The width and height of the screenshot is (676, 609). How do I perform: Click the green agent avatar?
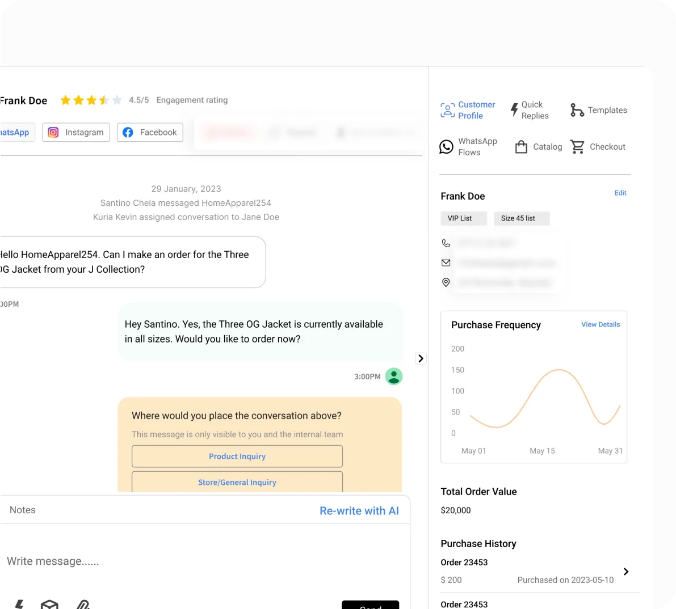[x=394, y=376]
